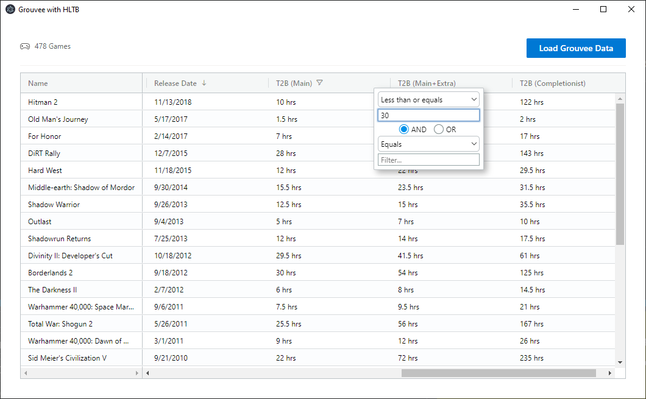Click the release date 9/30/2014

coord(171,188)
